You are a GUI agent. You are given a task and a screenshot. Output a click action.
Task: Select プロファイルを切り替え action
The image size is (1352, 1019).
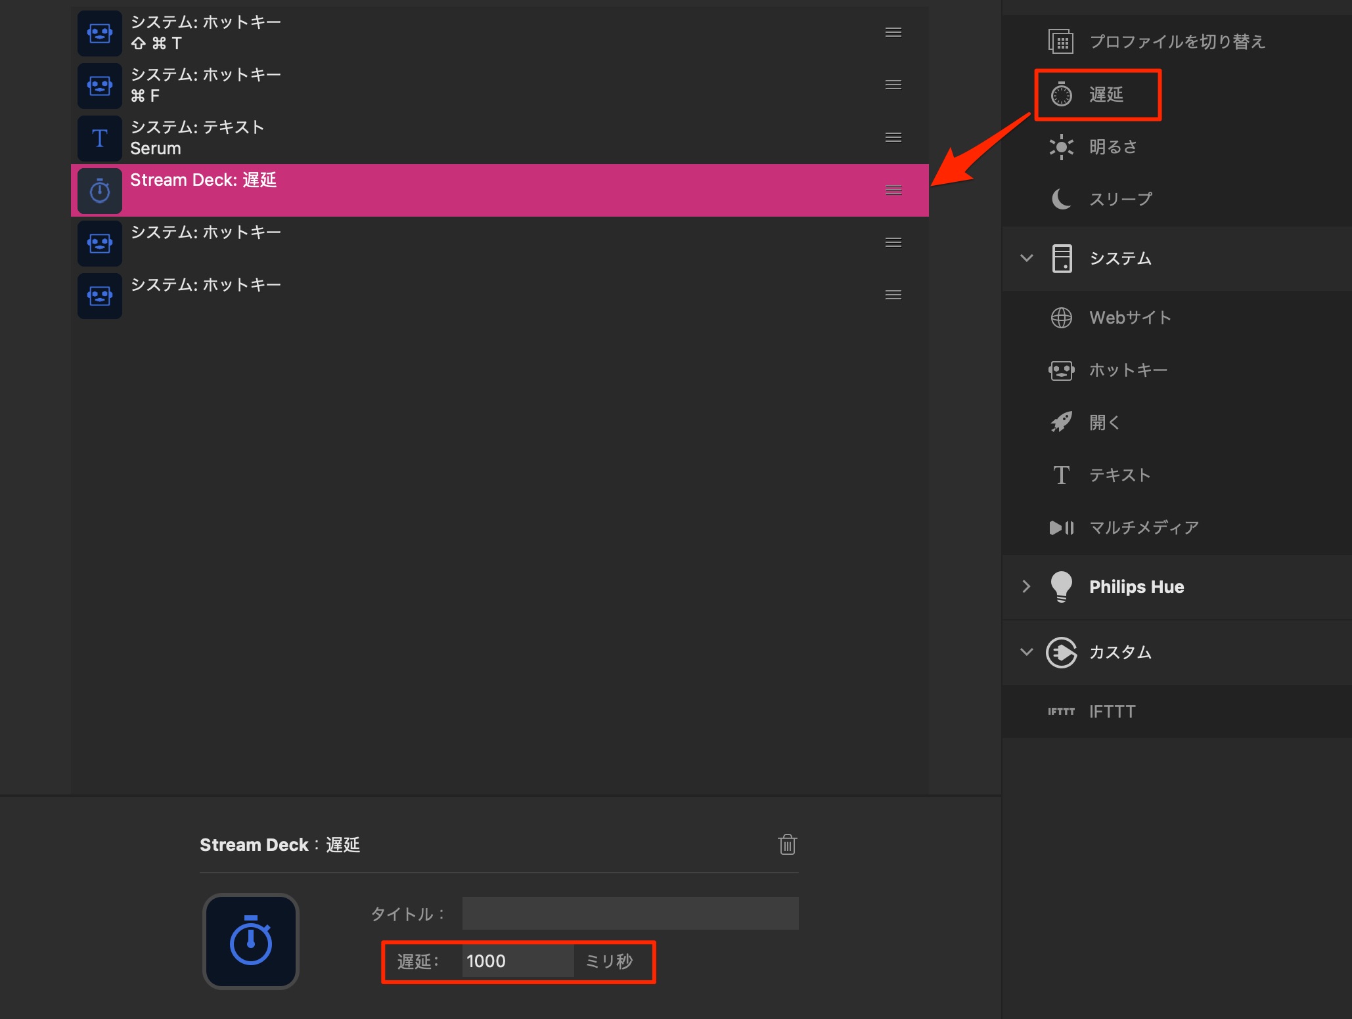(x=1177, y=42)
